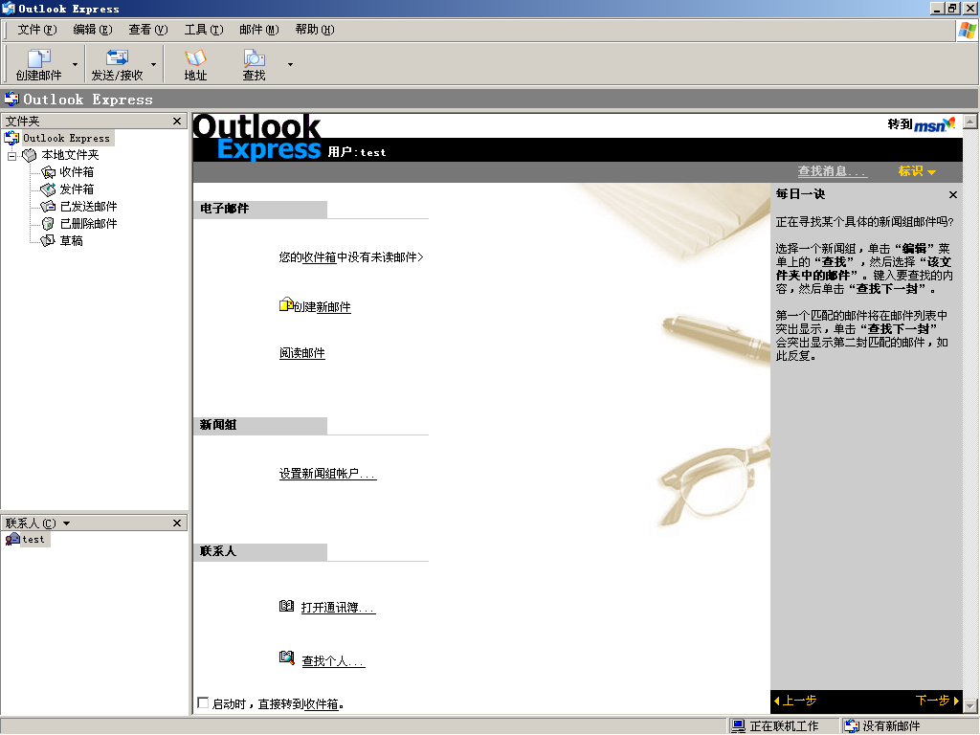Click the 联系人 section header in main page
This screenshot has width=980, height=735.
click(260, 552)
